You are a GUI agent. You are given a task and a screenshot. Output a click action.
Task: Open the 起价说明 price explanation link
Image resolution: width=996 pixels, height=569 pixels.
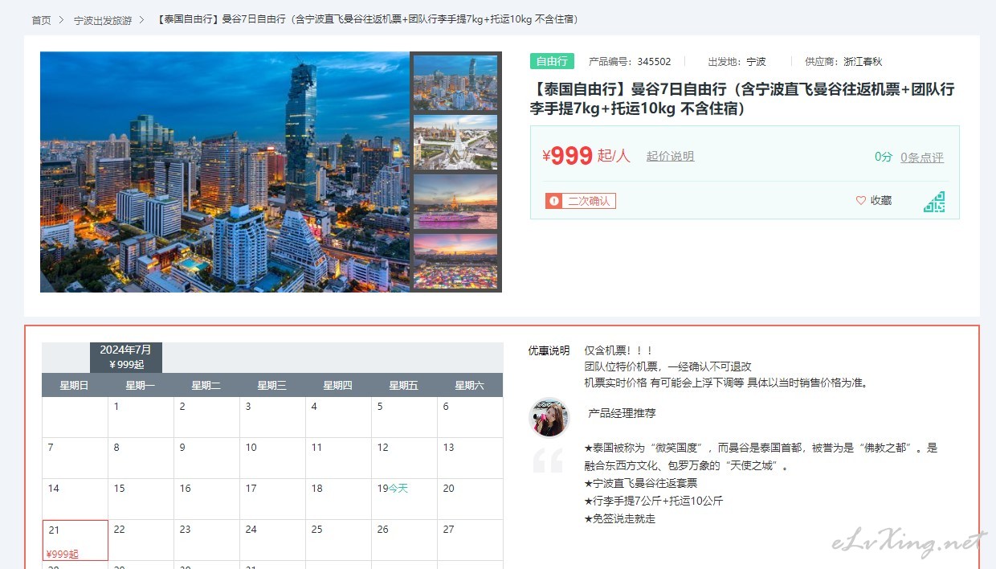(x=670, y=157)
